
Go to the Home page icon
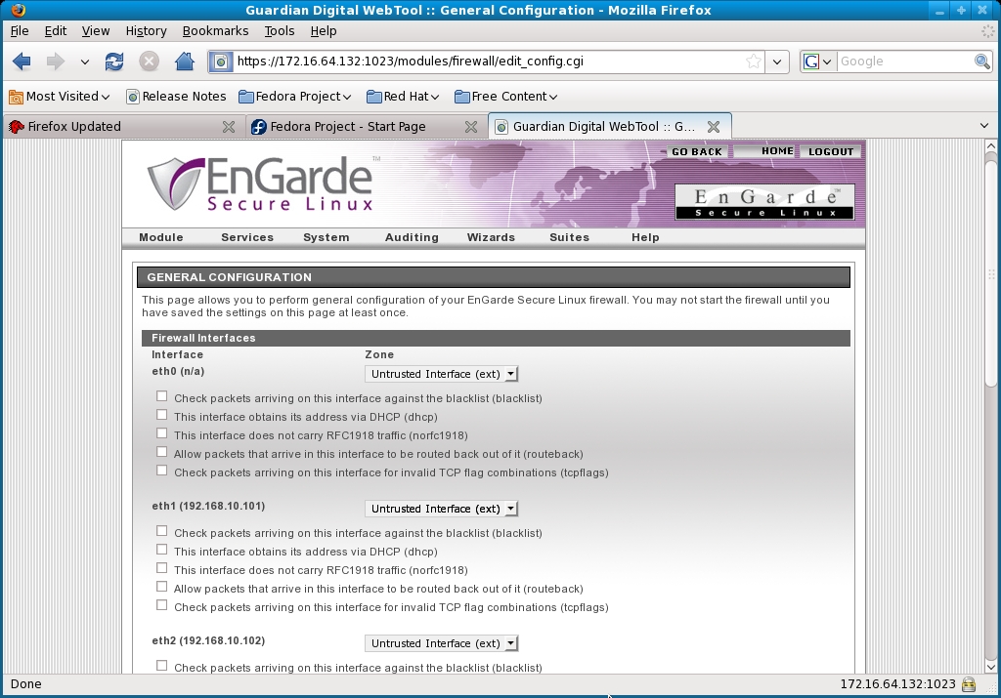[185, 62]
